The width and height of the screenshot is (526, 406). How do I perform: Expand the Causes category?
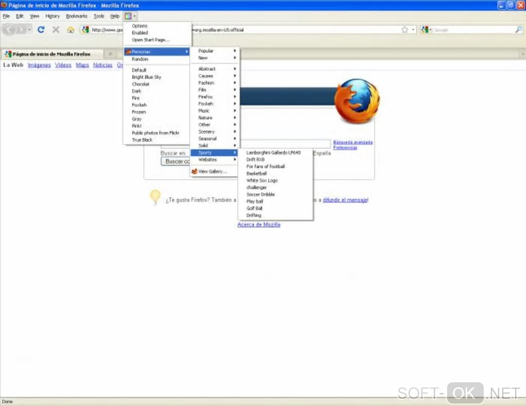click(x=215, y=76)
